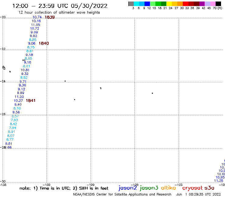Click the light blue 8.85 reading
Viewport: 225px width, 197px height.
(33, 40)
